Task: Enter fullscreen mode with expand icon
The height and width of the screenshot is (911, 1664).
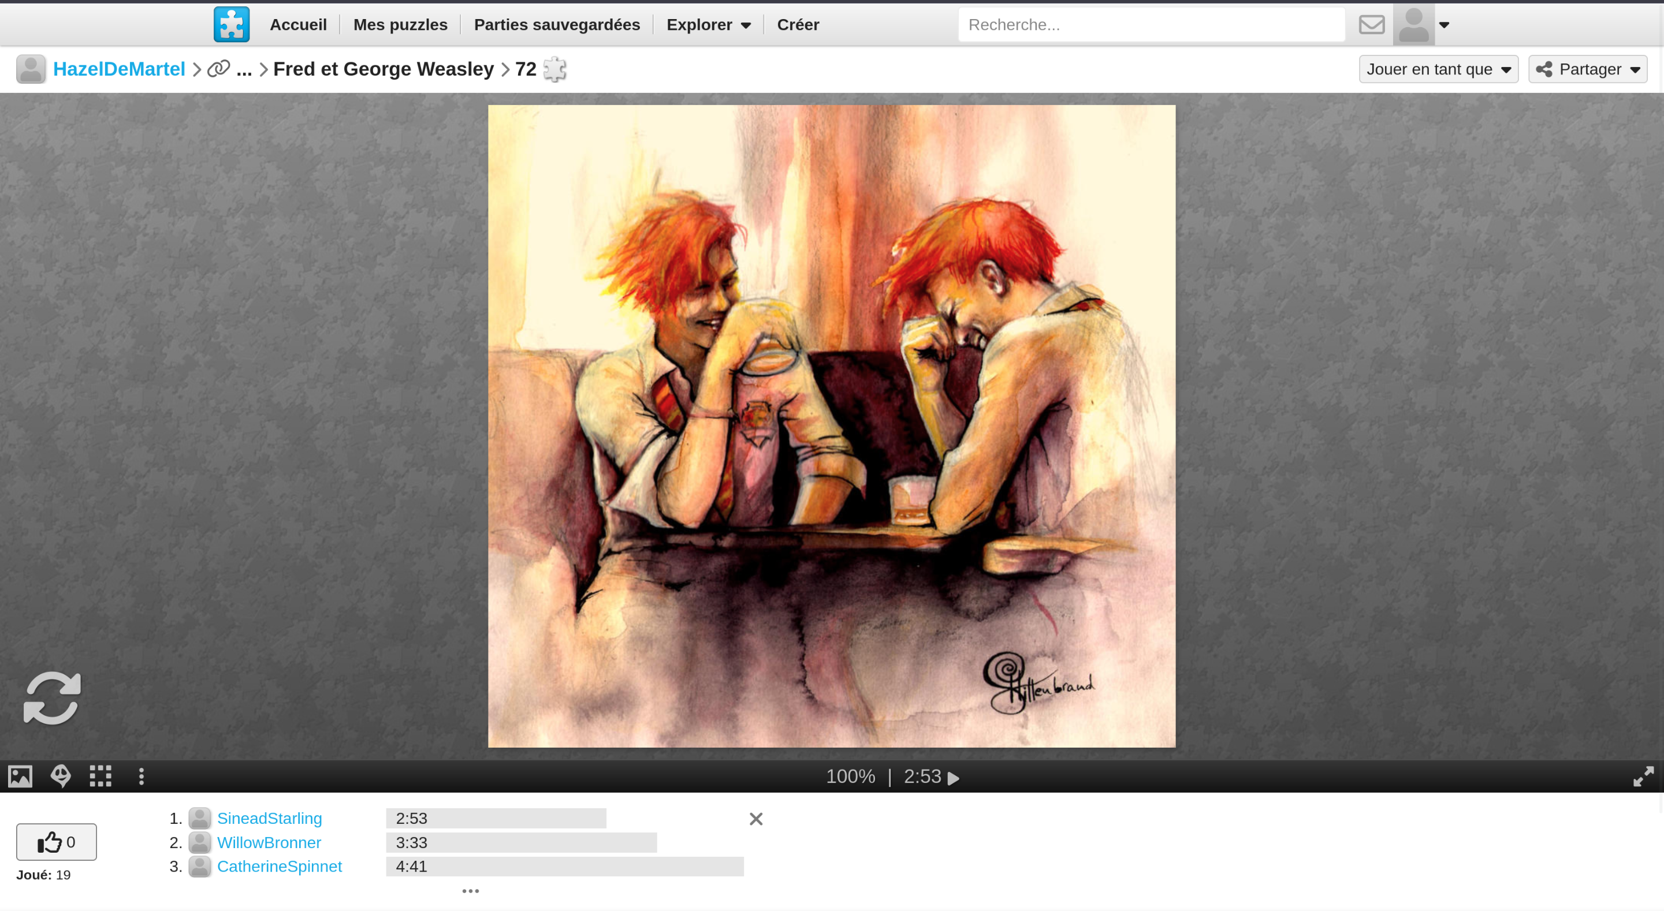Action: (x=1643, y=776)
